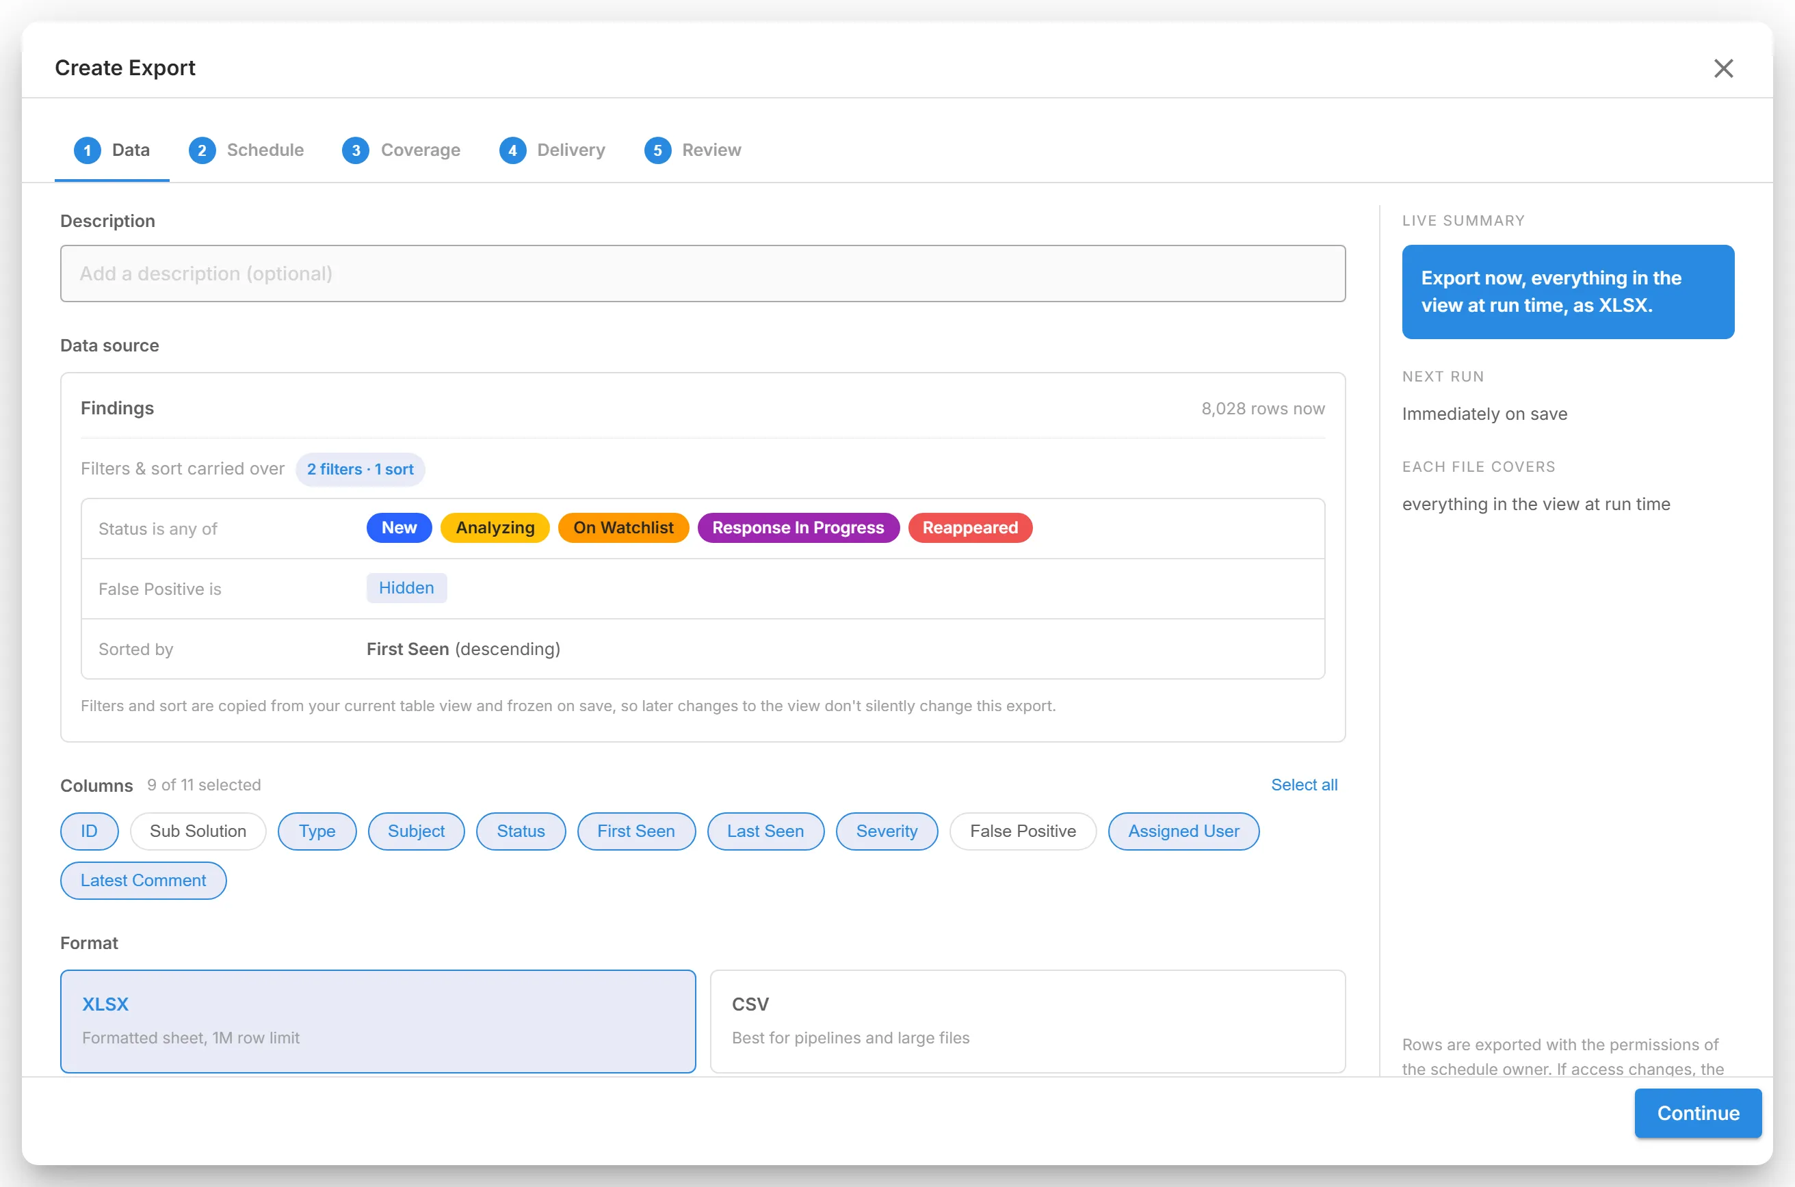Click the '9 of 11 selected' text
This screenshot has width=1795, height=1187.
click(204, 785)
